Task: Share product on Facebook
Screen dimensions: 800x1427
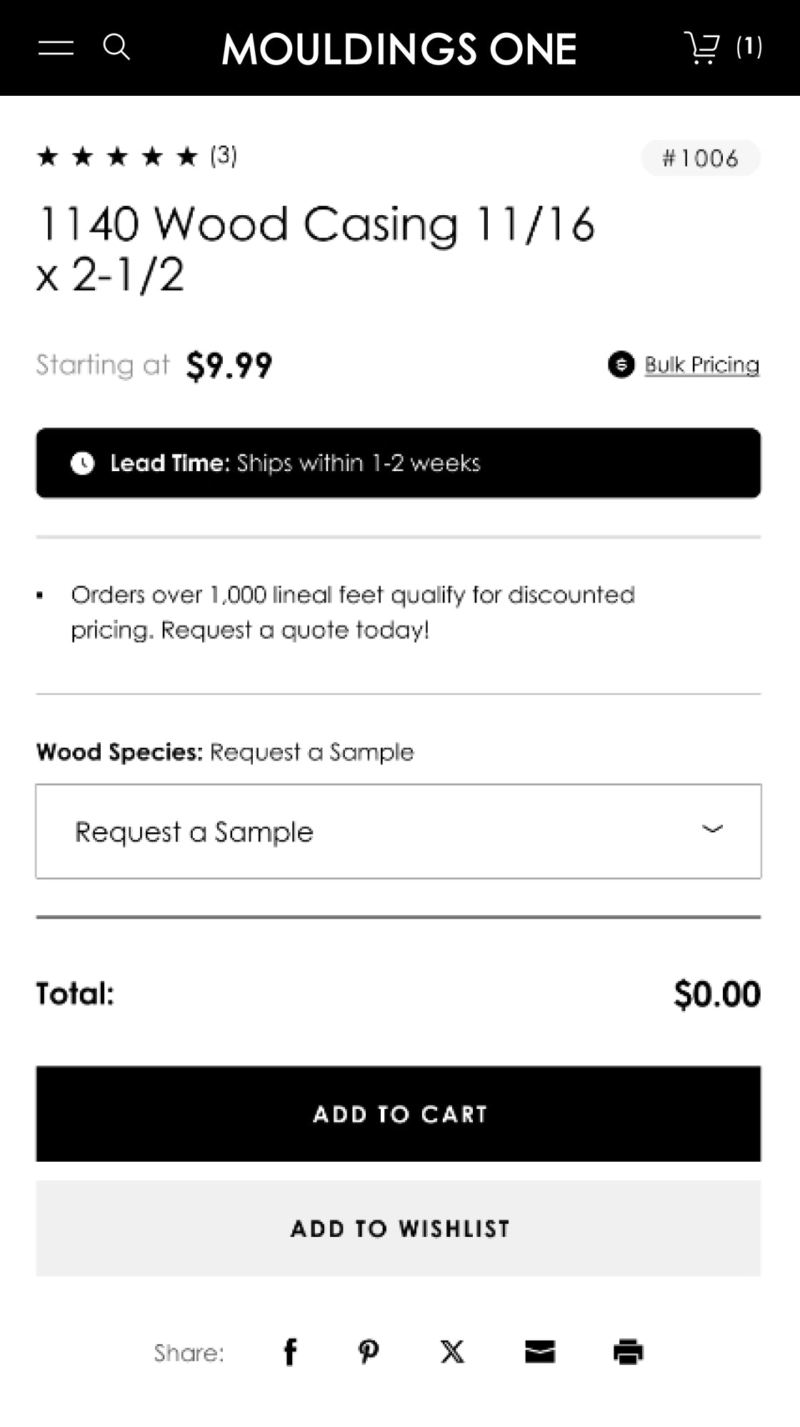Action: click(x=290, y=1352)
